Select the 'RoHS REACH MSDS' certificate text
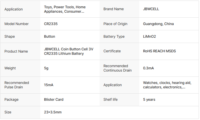Screen dimensions: 200x120 click(x=159, y=51)
